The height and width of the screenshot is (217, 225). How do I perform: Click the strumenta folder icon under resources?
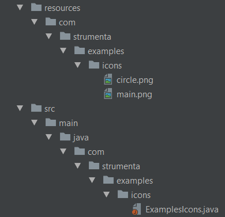pyautogui.click(x=65, y=36)
